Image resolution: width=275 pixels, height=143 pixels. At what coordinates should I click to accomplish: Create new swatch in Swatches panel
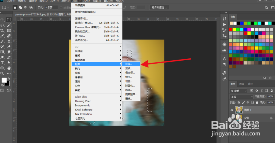click(x=265, y=78)
